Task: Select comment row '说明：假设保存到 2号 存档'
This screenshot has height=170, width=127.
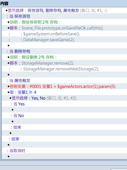Action: pyautogui.click(x=65, y=22)
